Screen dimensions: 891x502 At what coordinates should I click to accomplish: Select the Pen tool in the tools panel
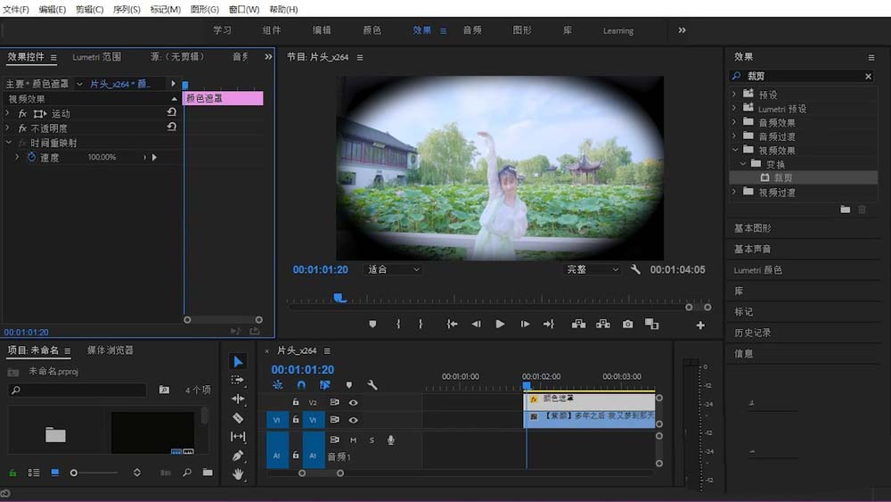pyautogui.click(x=238, y=456)
